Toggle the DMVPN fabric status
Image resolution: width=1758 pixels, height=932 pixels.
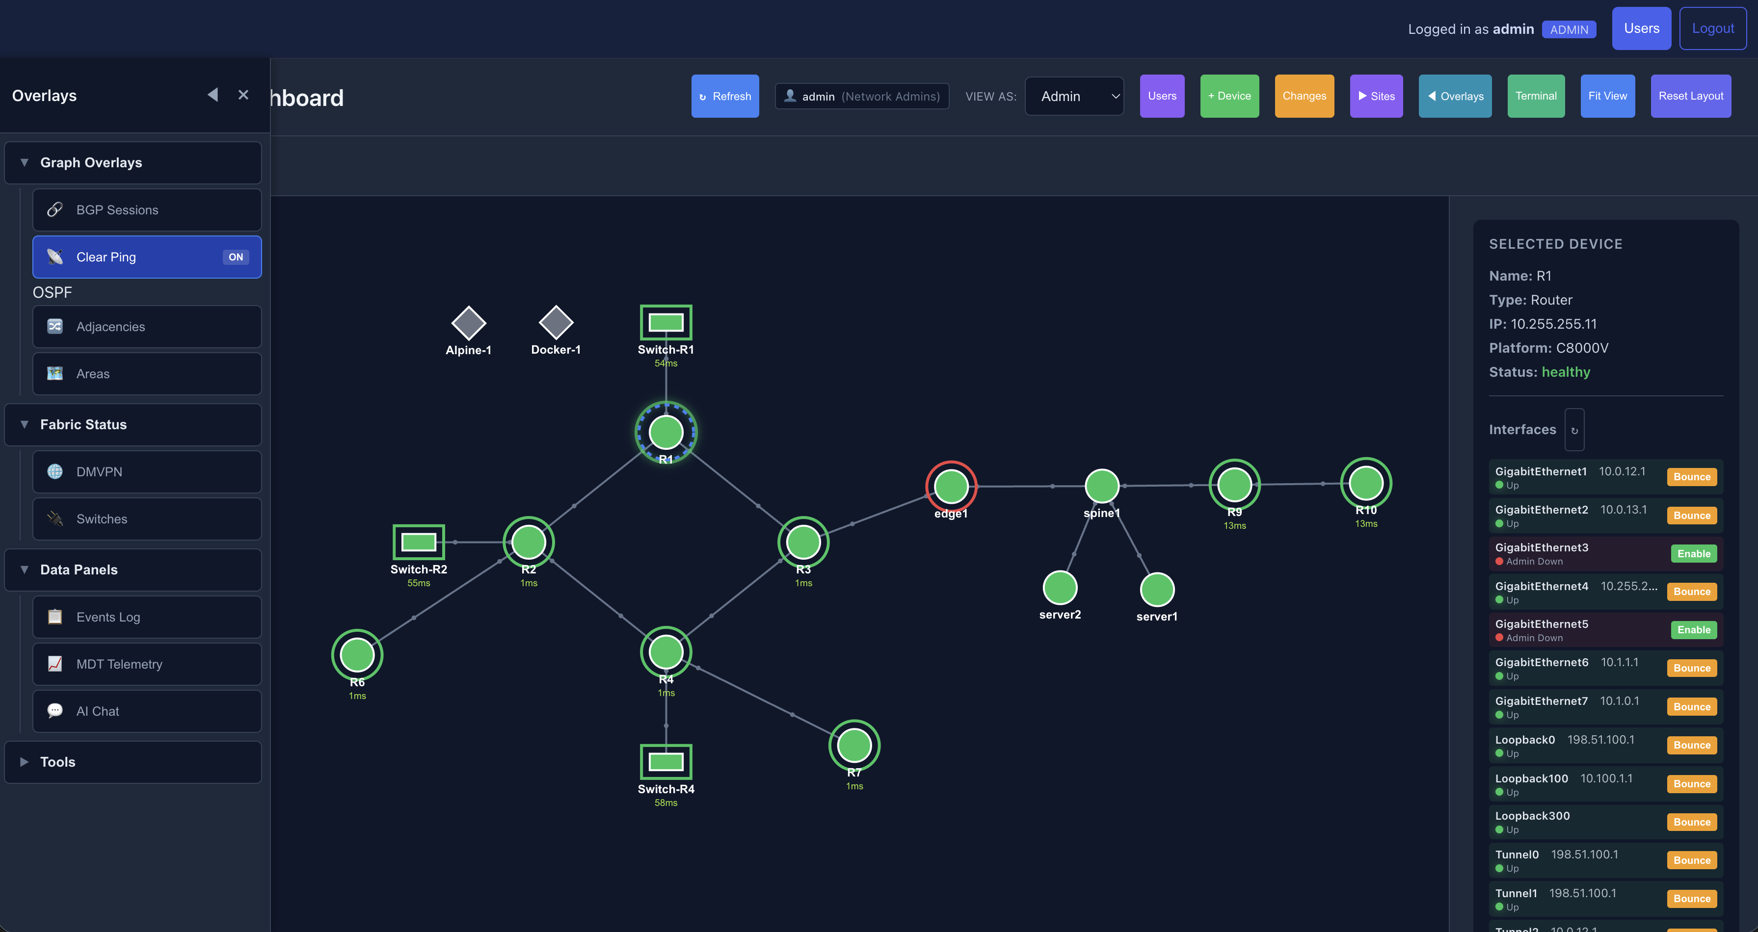tap(147, 472)
